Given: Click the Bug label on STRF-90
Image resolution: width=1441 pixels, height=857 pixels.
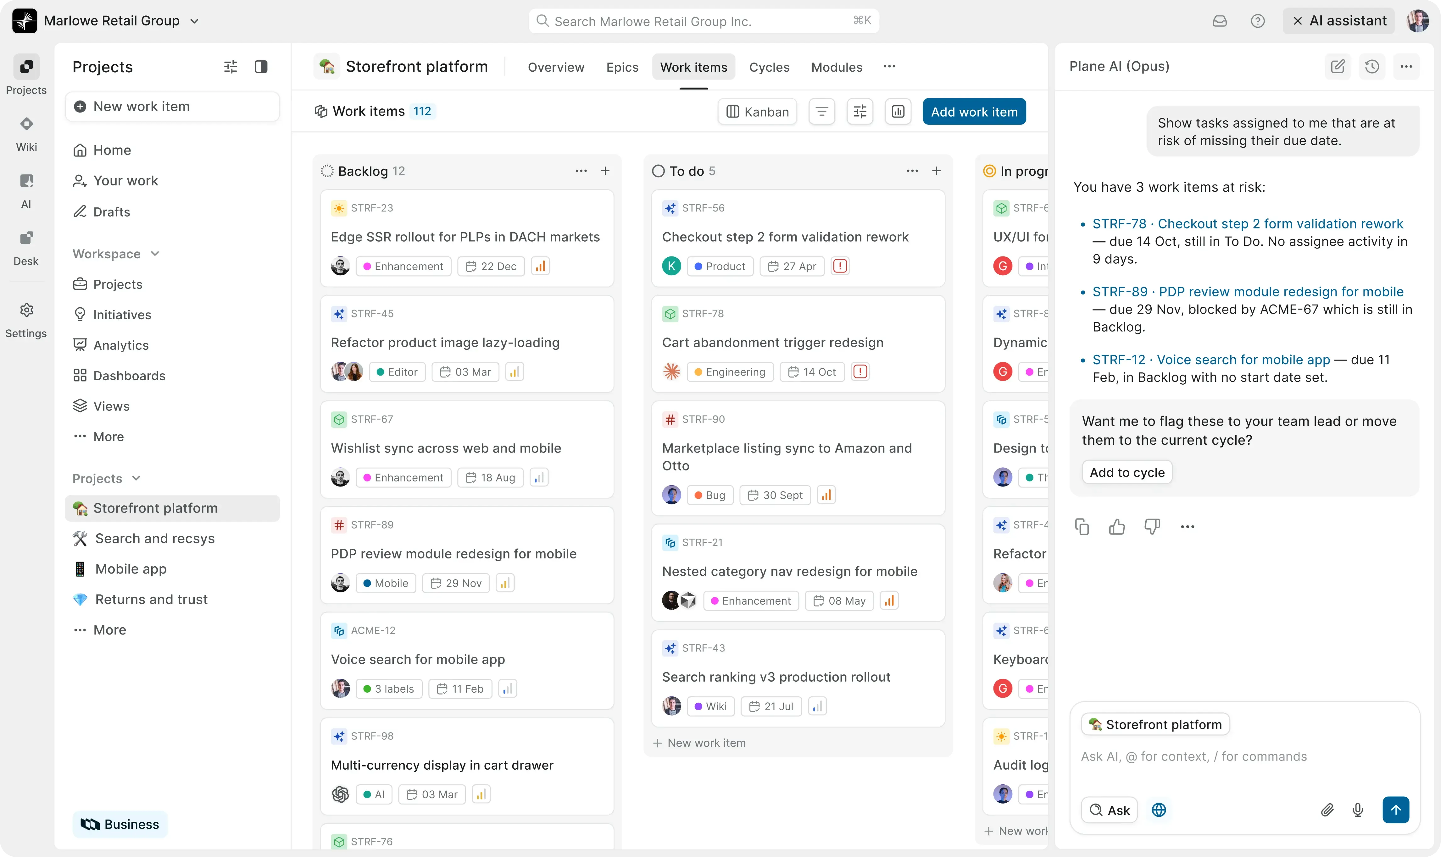Looking at the screenshot, I should coord(709,495).
